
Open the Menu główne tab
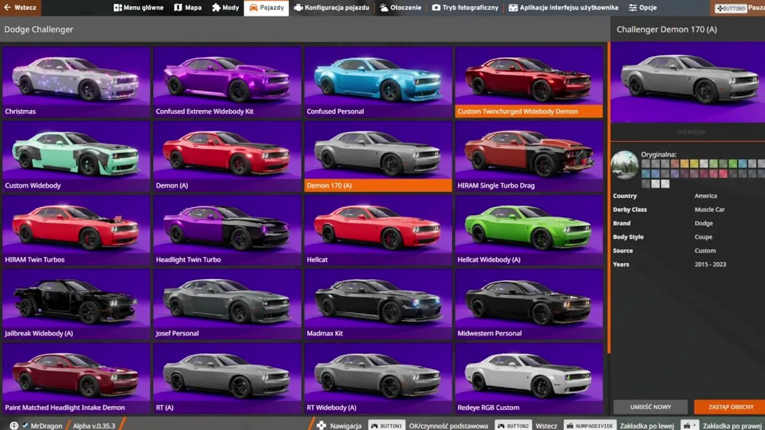[138, 8]
